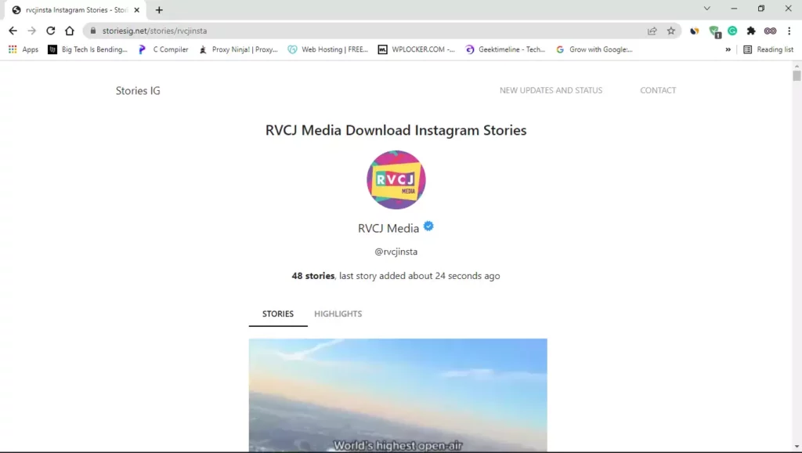802x453 pixels.
Task: Open the Extensions puzzle menu
Action: click(751, 31)
